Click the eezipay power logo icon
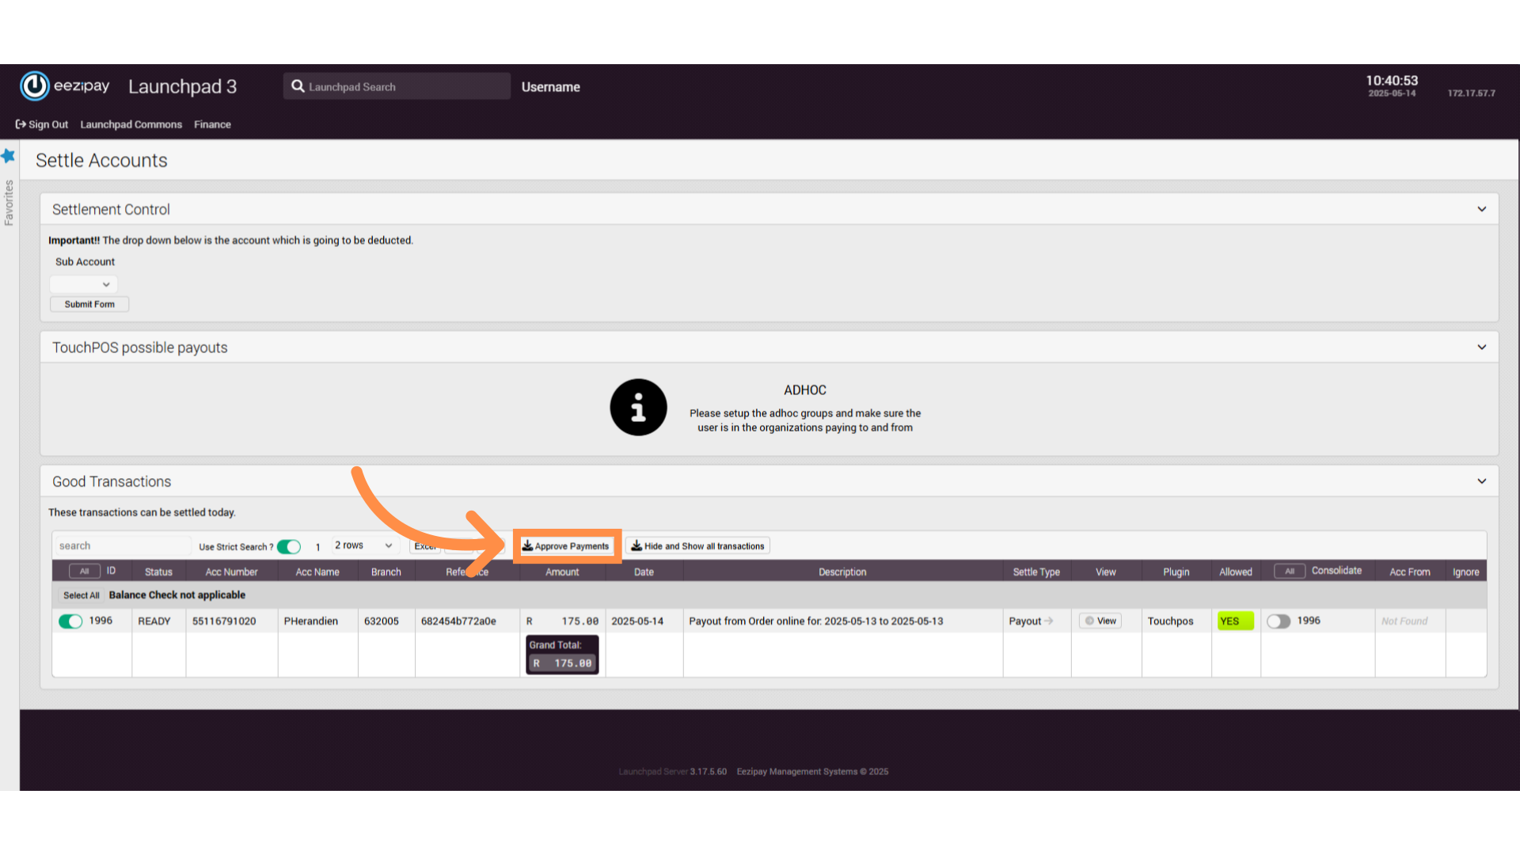The height and width of the screenshot is (855, 1520). coord(35,86)
